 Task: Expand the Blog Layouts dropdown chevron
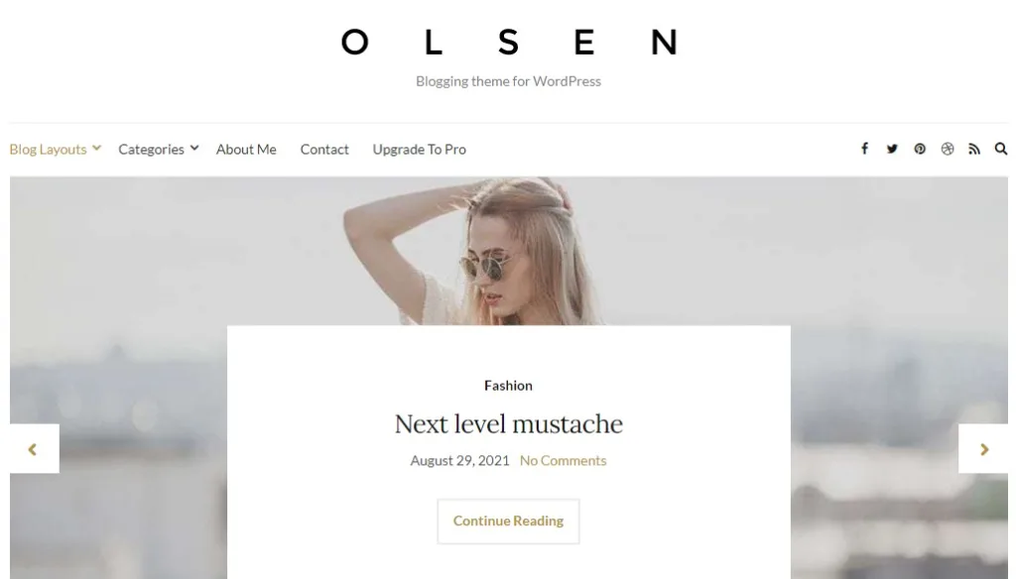coord(96,149)
